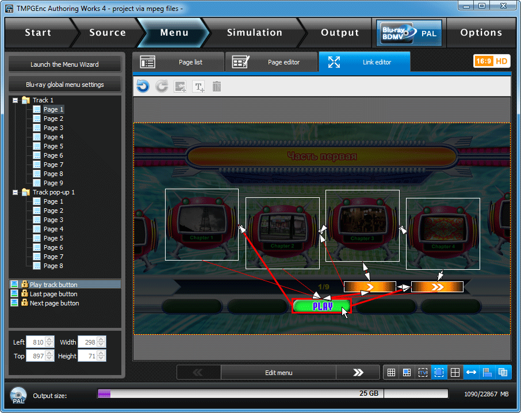
Task: Click the Output size capacity bar
Action: [273, 393]
